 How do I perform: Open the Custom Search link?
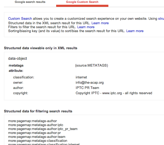click(20, 19)
